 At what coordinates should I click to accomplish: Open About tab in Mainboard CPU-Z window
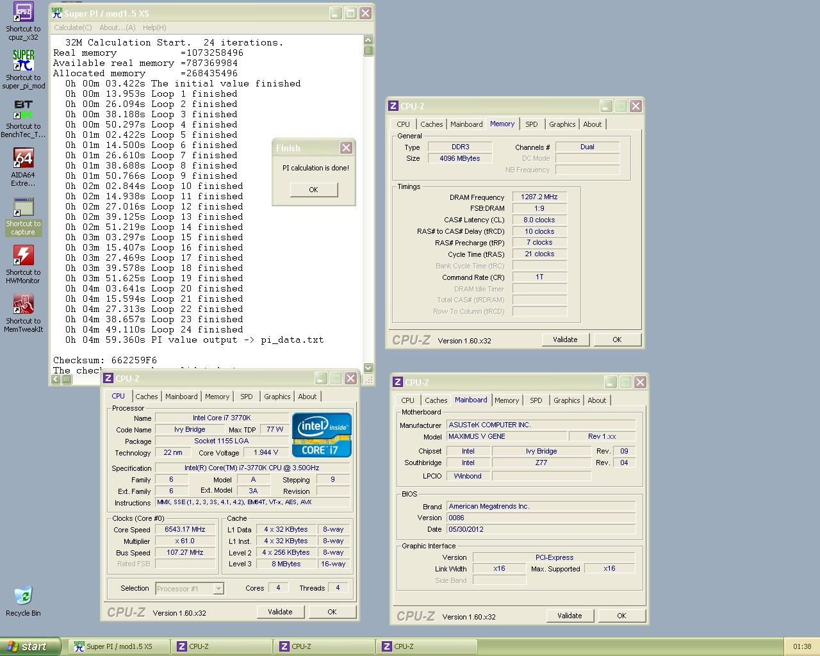[597, 400]
